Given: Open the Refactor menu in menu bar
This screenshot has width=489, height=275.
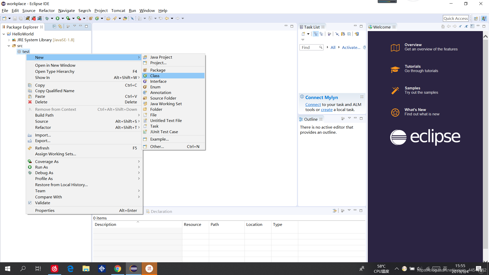Looking at the screenshot, I should point(47,11).
